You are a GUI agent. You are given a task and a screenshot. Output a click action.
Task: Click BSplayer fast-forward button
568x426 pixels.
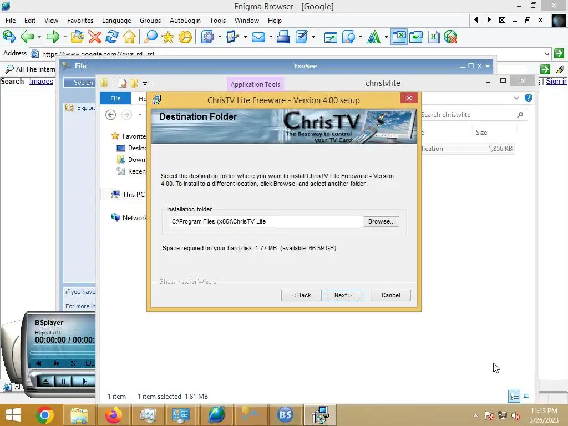(56, 363)
